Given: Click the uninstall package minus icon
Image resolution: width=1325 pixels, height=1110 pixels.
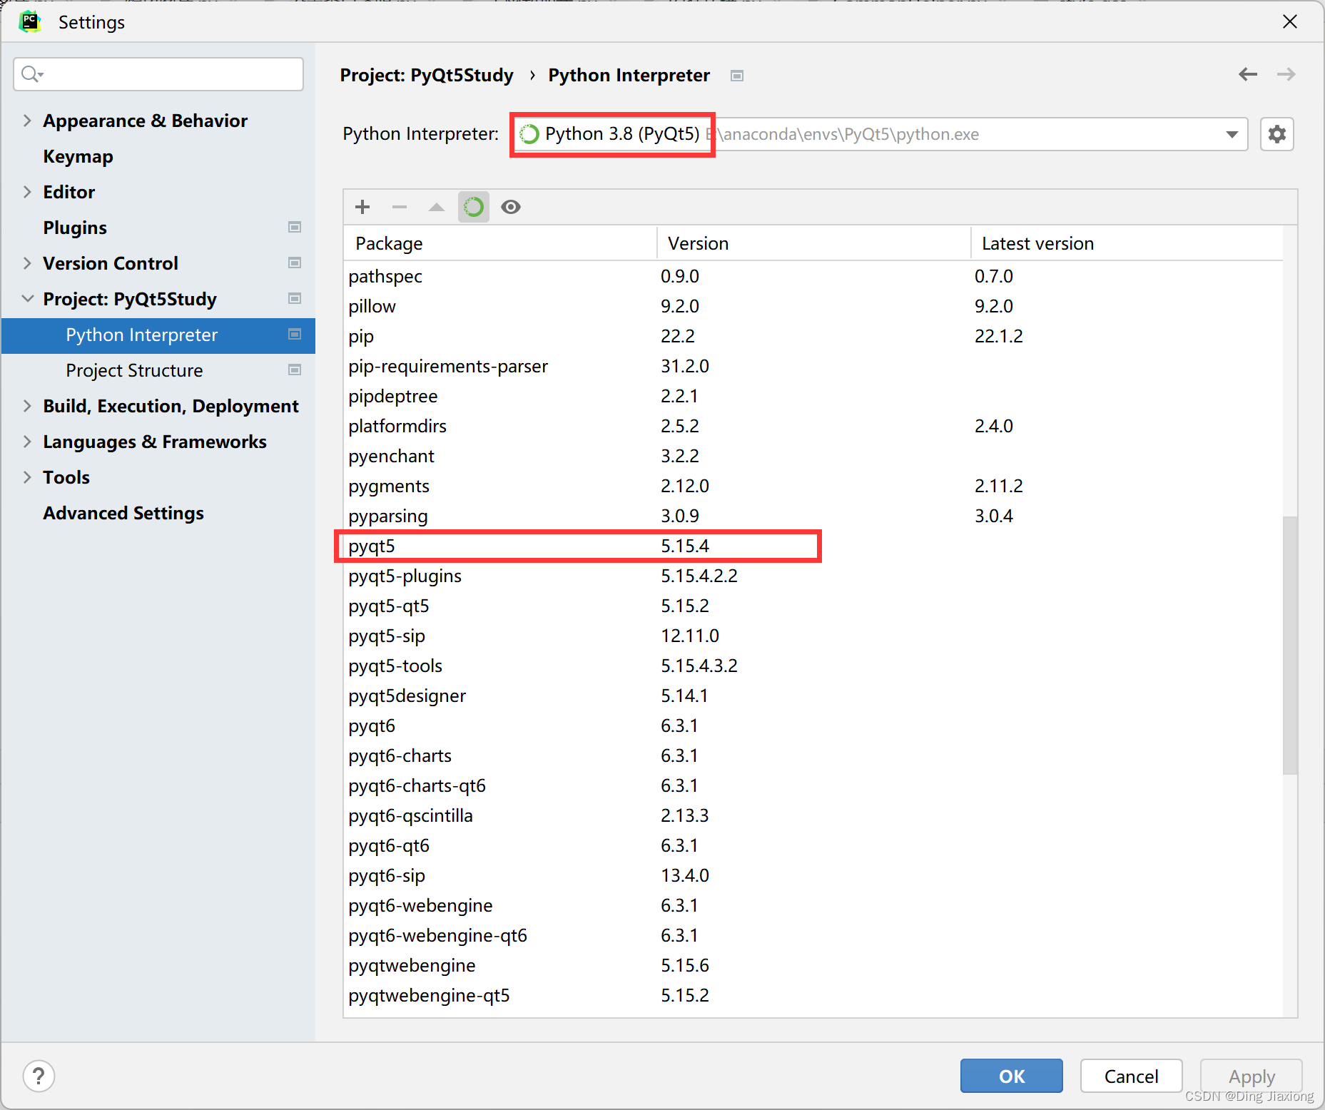Looking at the screenshot, I should pos(400,207).
